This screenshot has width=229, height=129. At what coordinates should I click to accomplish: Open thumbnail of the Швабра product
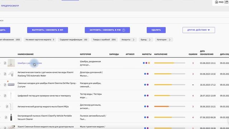11,63
